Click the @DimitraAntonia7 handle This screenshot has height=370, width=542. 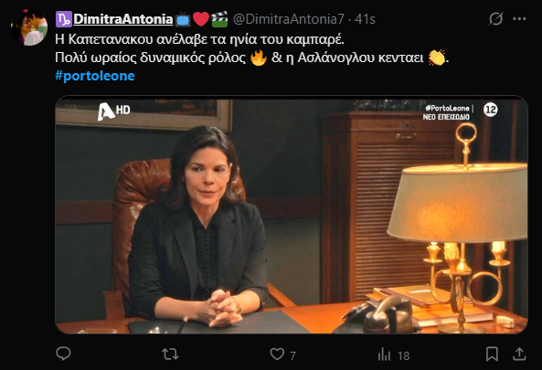289,19
